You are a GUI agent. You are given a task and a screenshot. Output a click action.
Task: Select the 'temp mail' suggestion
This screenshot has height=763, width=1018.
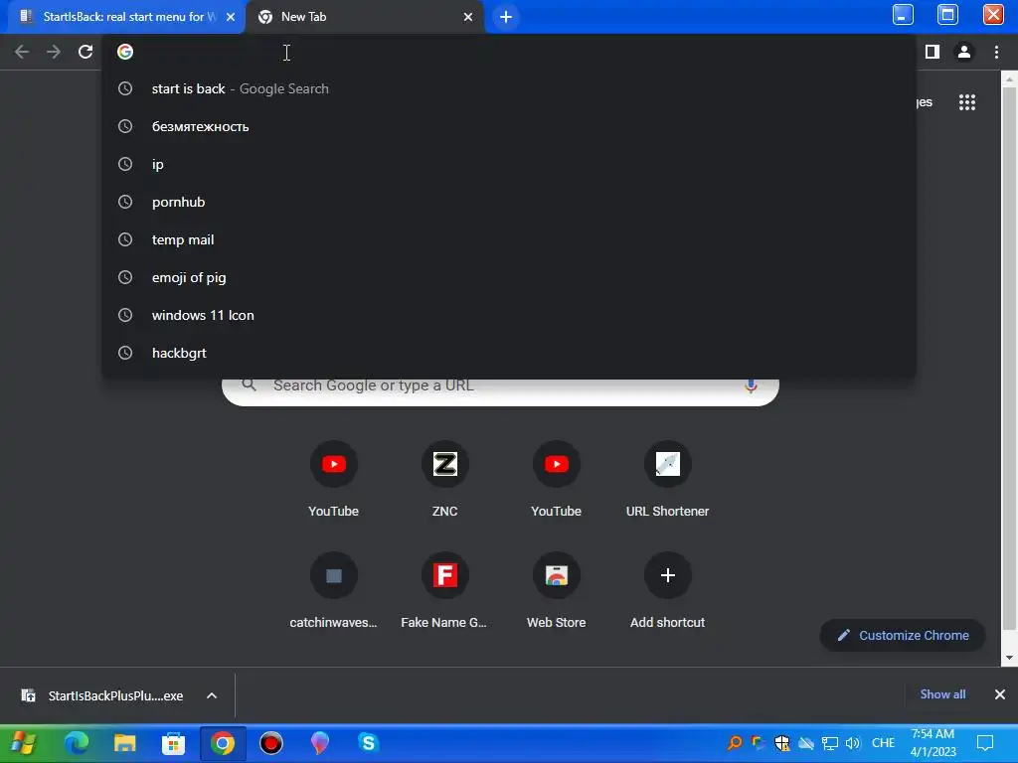(x=508, y=239)
